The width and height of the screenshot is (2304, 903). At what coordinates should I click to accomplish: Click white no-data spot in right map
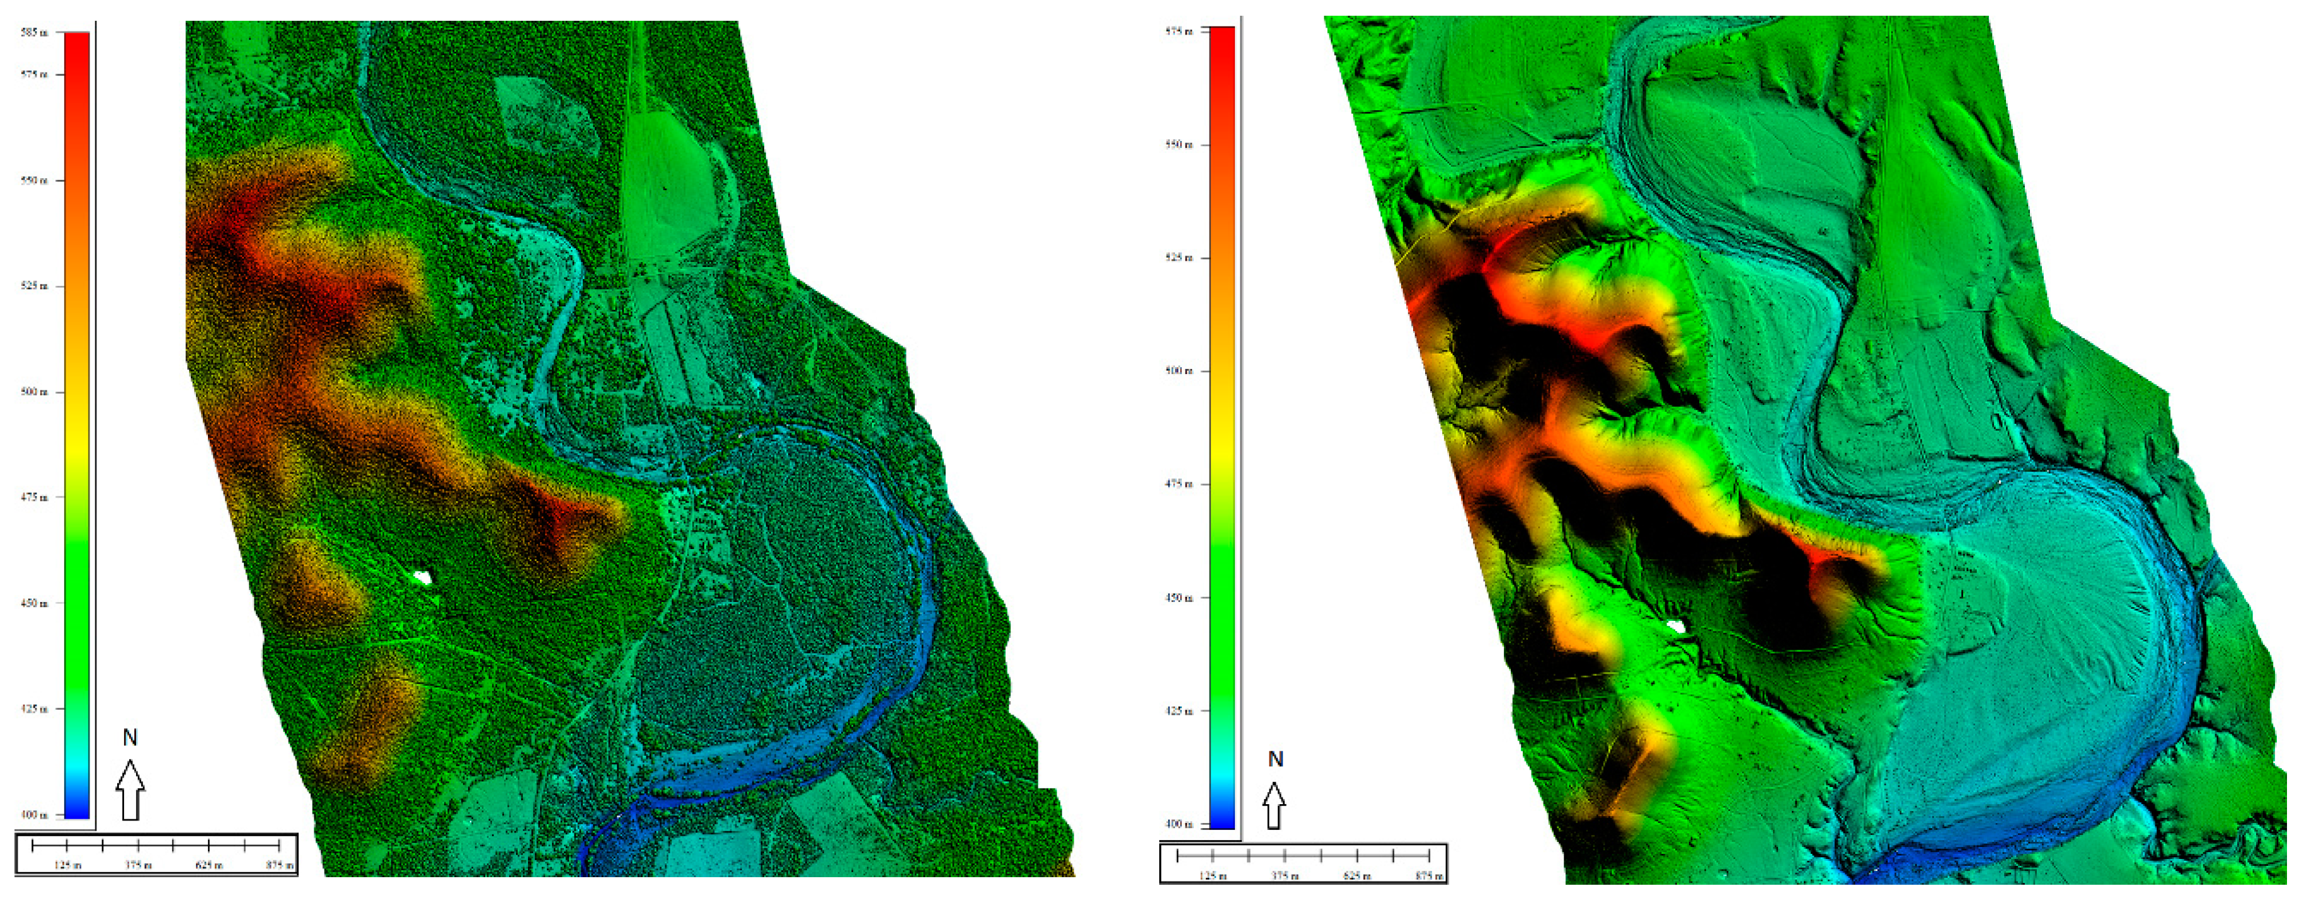pyautogui.click(x=1677, y=627)
